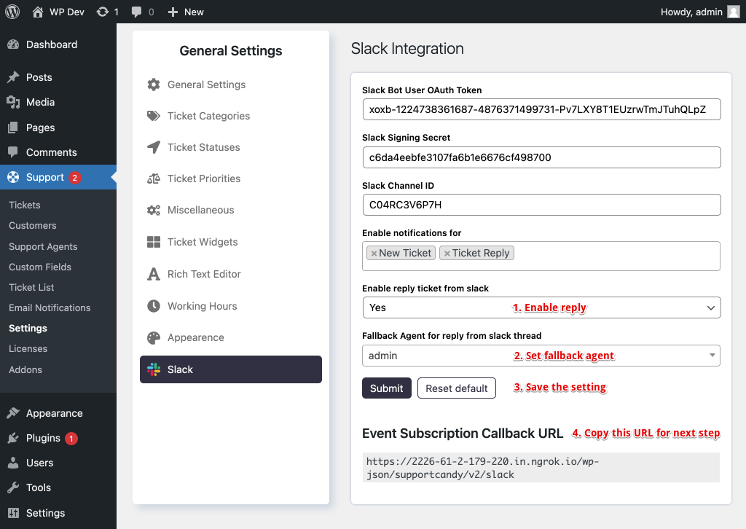Open Enable reply ticket from slack dropdown
This screenshot has height=529, width=746.
(x=541, y=307)
